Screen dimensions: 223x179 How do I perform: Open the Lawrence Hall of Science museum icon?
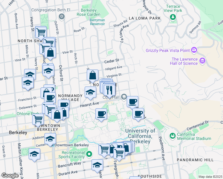click(x=202, y=61)
